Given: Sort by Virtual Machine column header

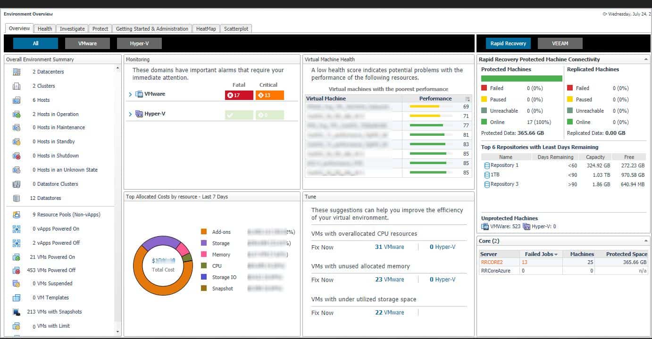Looking at the screenshot, I should tap(353, 99).
